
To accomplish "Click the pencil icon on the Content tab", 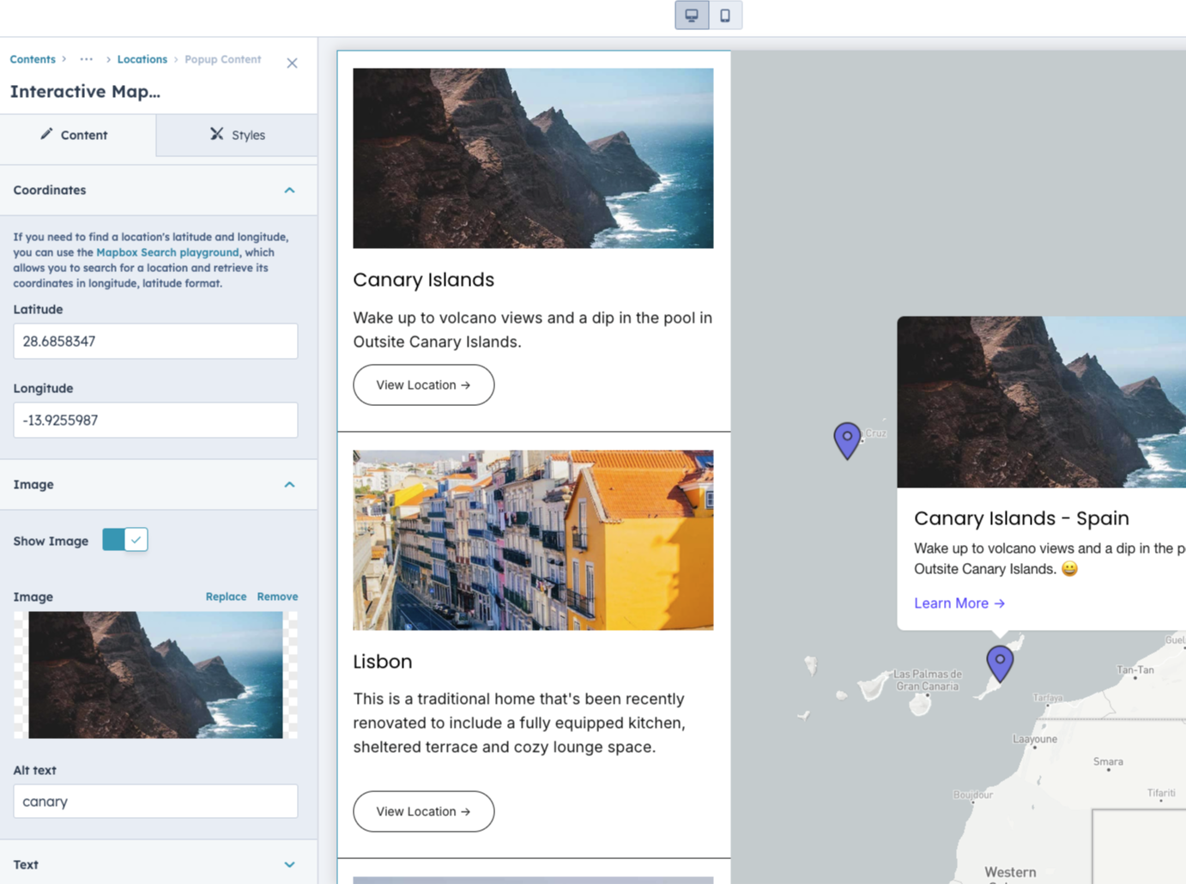I will [x=45, y=134].
